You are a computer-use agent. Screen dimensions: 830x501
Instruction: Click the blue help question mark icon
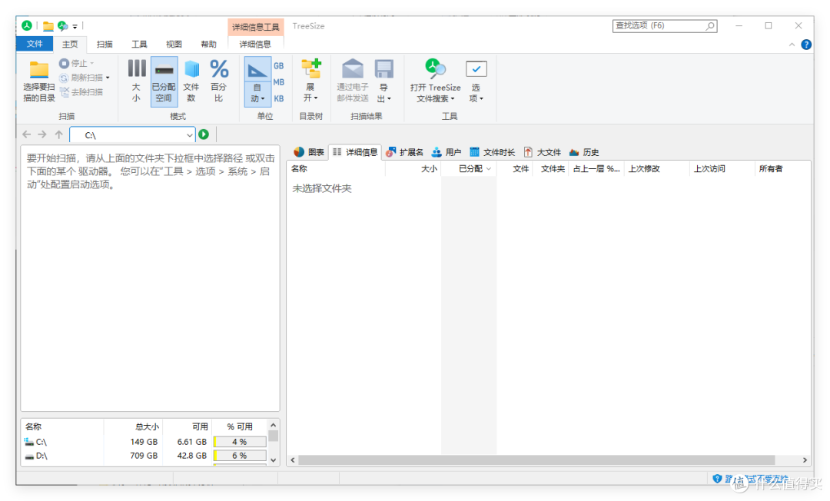point(806,45)
